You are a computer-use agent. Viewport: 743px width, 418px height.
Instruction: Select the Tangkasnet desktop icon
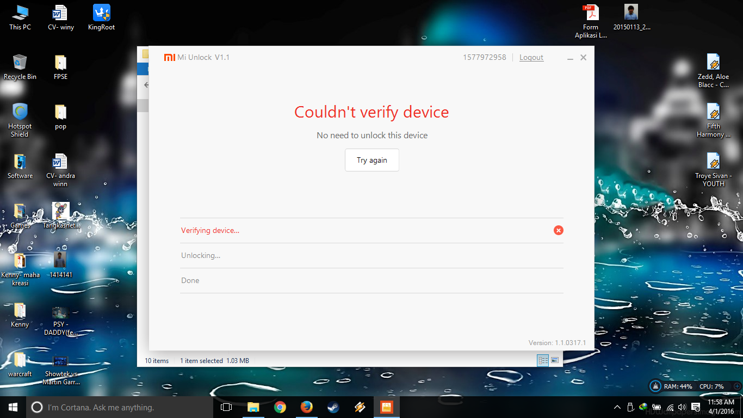(60, 216)
